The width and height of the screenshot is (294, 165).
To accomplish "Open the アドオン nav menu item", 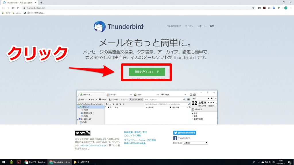I will [x=189, y=26].
